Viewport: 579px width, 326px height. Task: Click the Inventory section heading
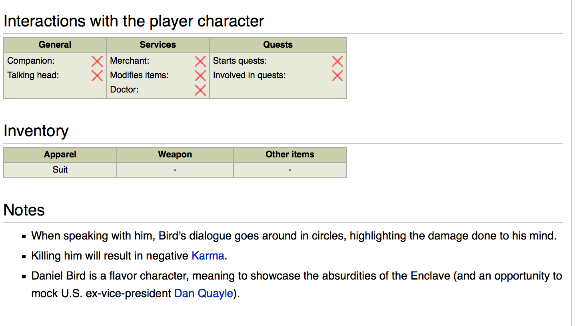click(36, 131)
